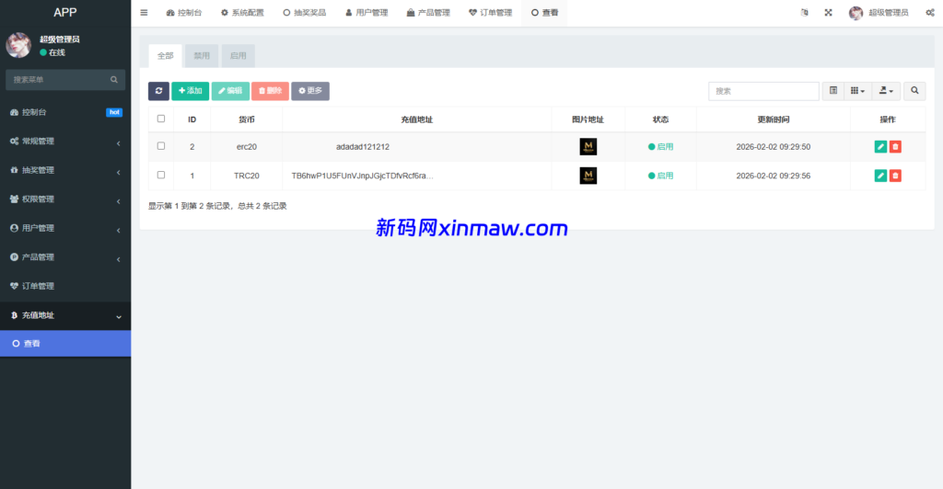Expand 抽奖管理 sidebar menu
The image size is (943, 489).
[x=65, y=170]
